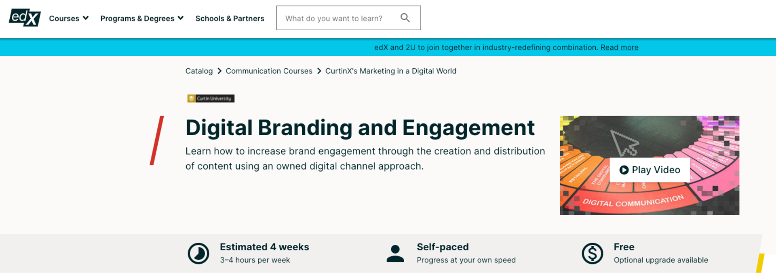This screenshot has height=279, width=776.
Task: Click the chevron next to Courses
Action: 86,18
